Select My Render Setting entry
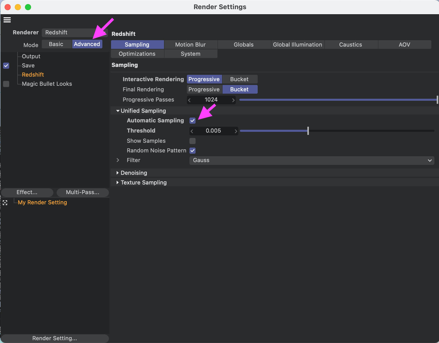 click(42, 202)
